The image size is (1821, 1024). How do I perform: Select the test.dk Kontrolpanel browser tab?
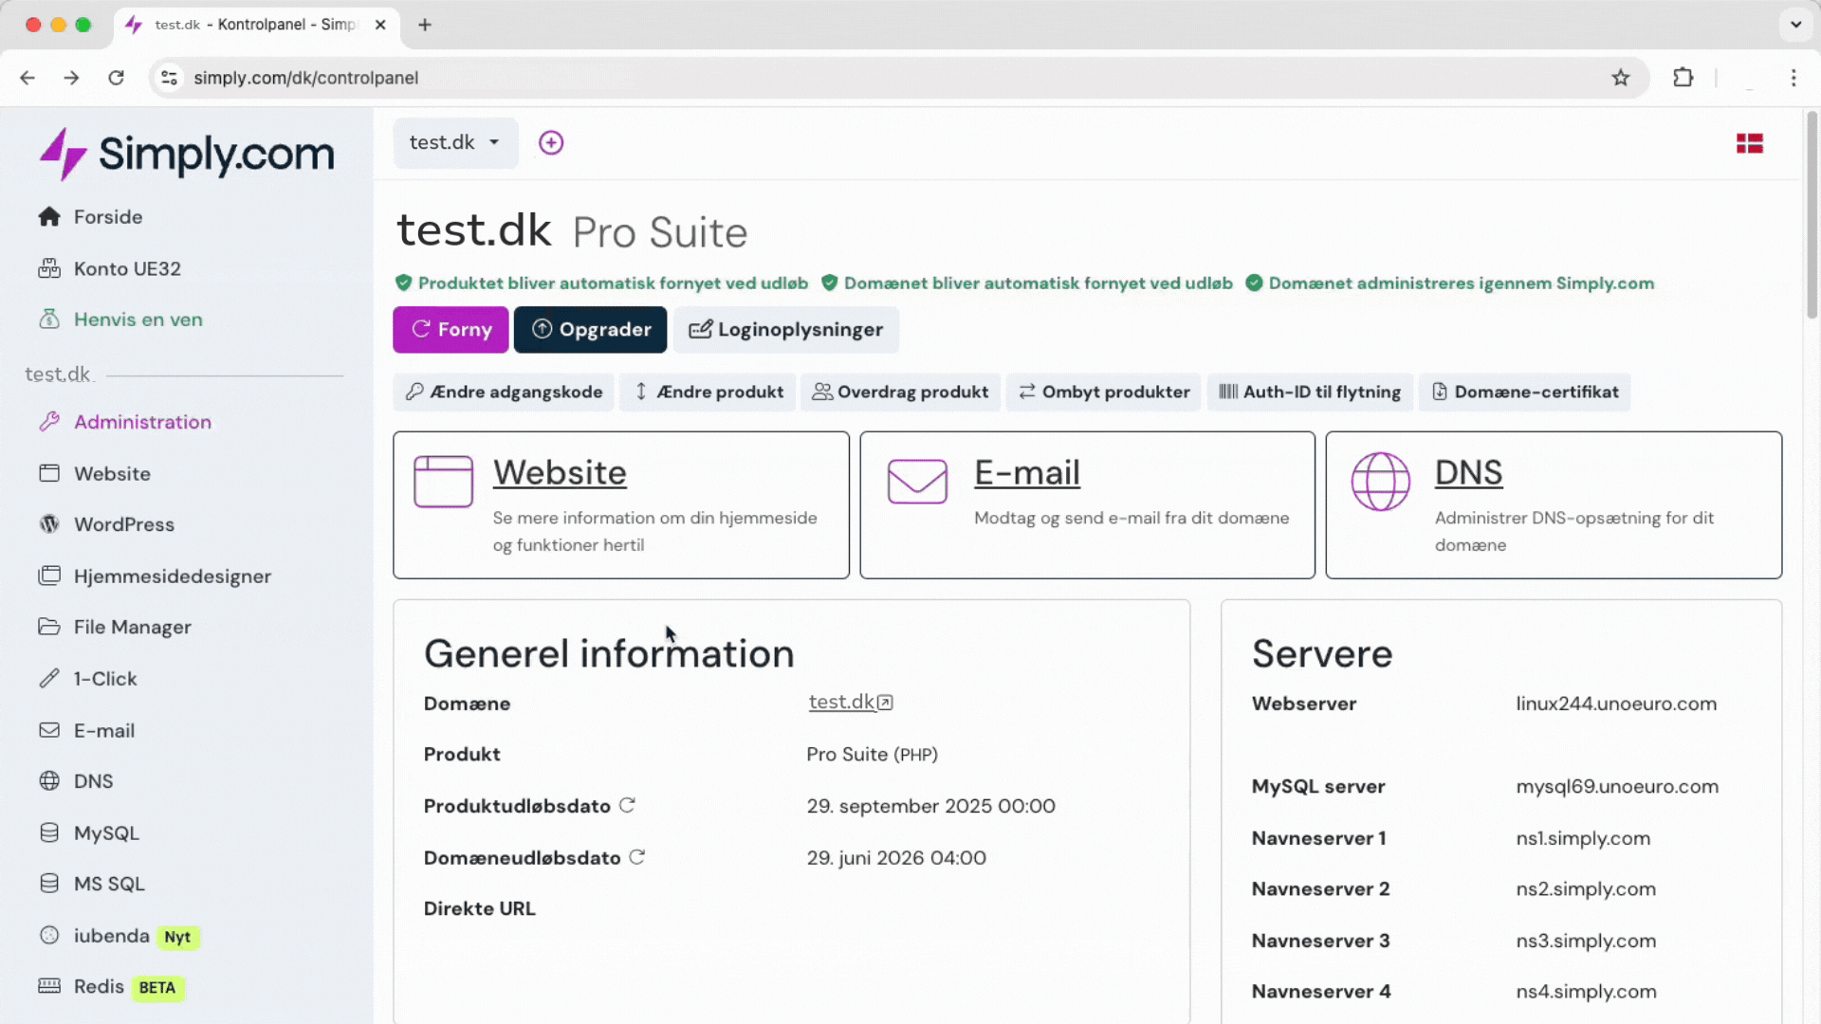[256, 25]
